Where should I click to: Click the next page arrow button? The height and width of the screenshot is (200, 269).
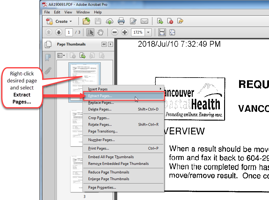pos(59,32)
